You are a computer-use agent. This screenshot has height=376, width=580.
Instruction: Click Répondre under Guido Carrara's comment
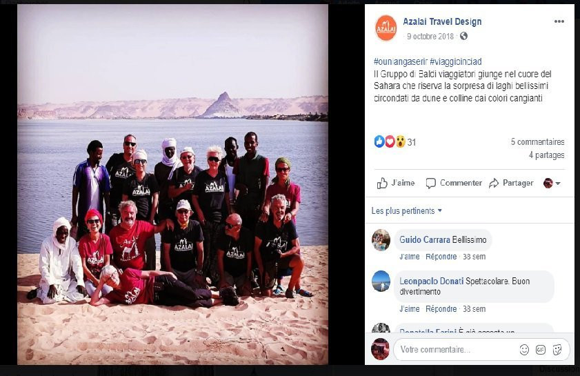coord(441,257)
